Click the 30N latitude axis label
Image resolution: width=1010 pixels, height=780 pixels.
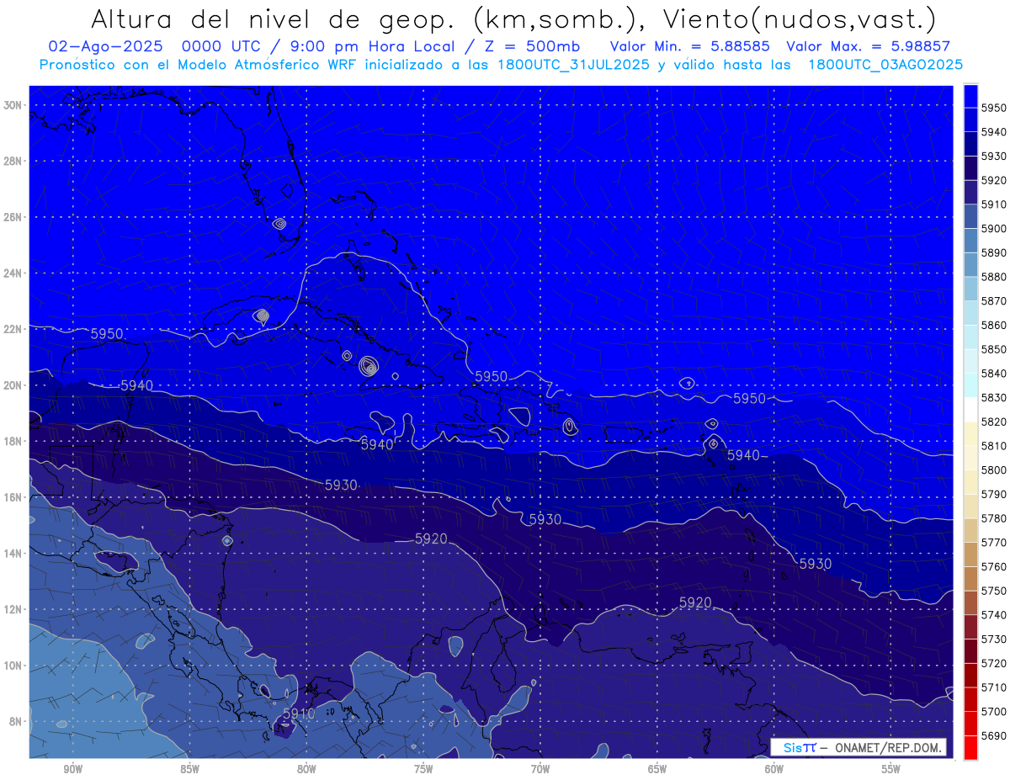13,105
